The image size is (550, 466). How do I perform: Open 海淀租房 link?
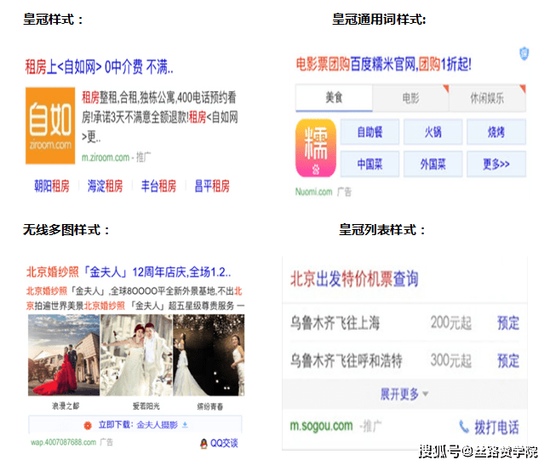point(106,186)
